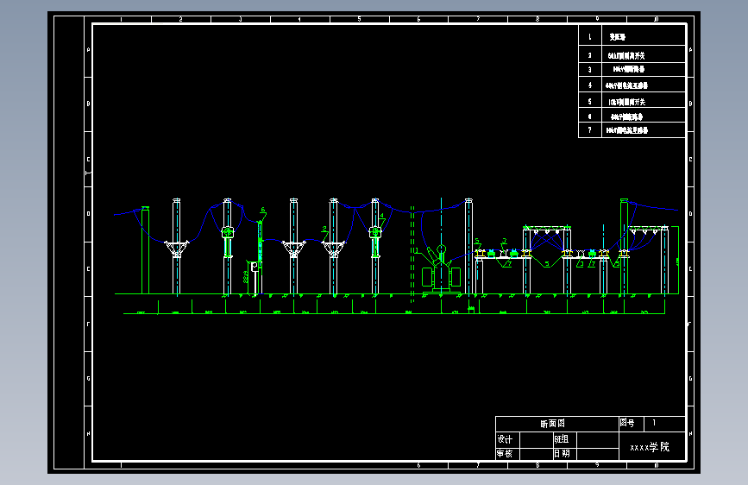Click the empty cell right of 班组

coord(598,439)
